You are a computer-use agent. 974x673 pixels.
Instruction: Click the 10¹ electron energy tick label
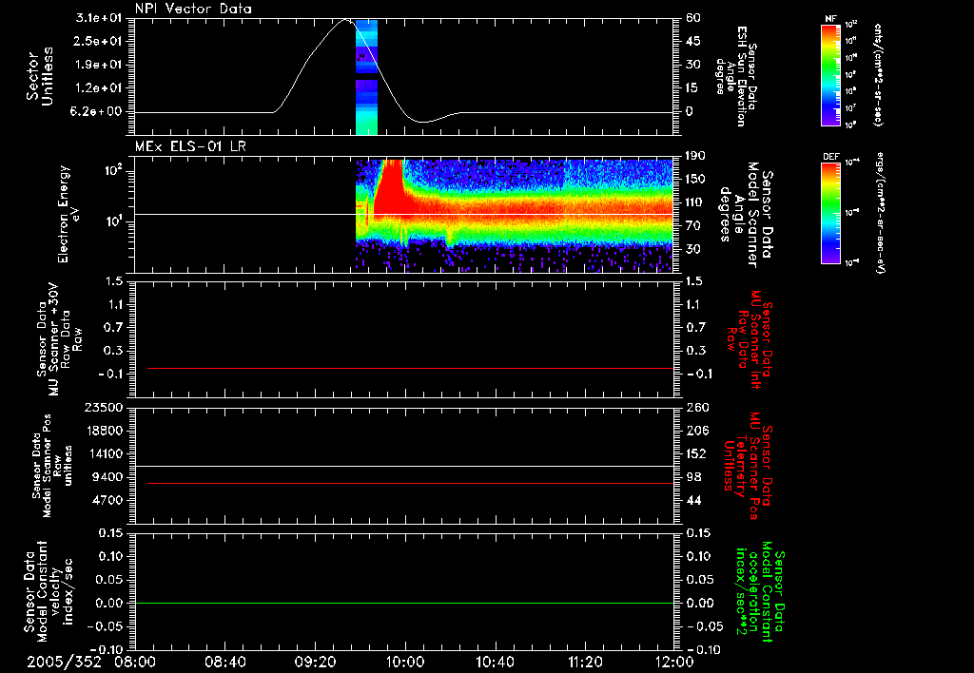pyautogui.click(x=115, y=222)
